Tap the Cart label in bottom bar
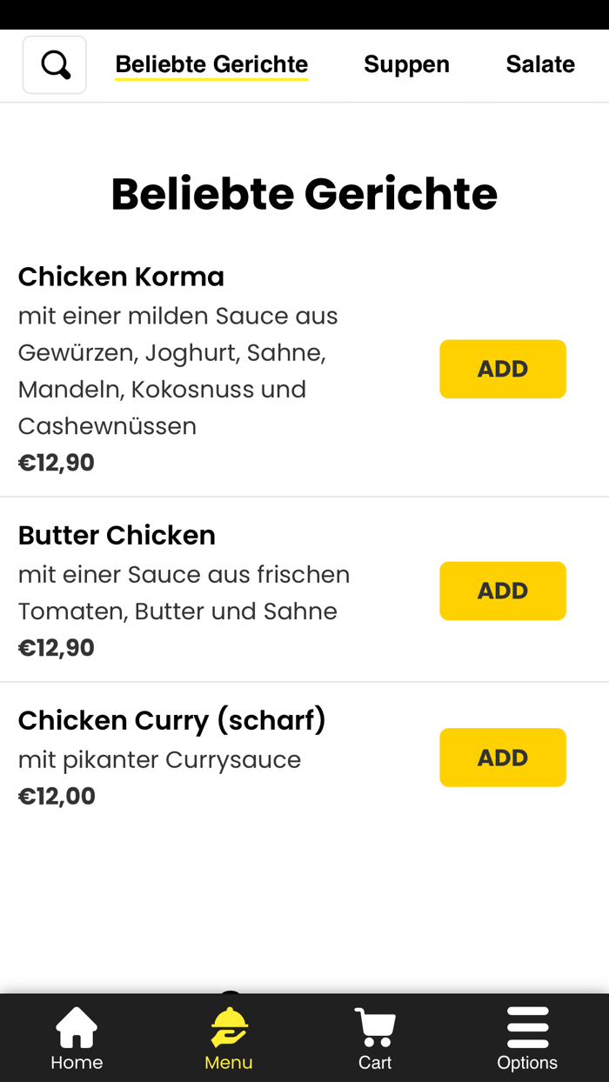Screen dimensions: 609x1082 coord(375,1062)
